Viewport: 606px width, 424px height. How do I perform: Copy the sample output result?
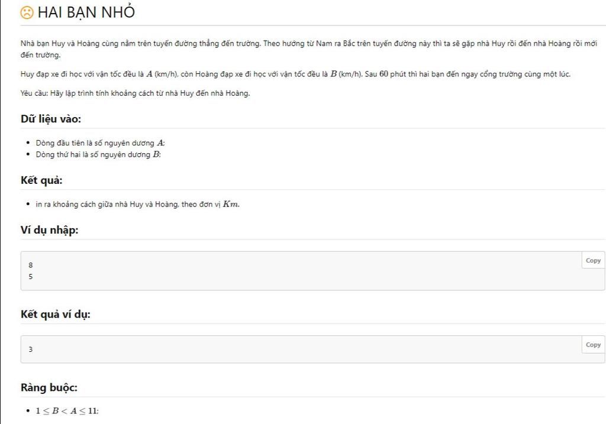pos(592,345)
